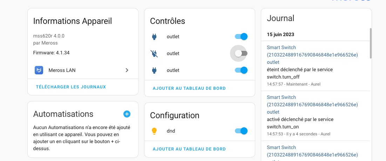The image size is (386, 161).
Task: Click the second outlet label in Contrôles
Action: tap(173, 53)
